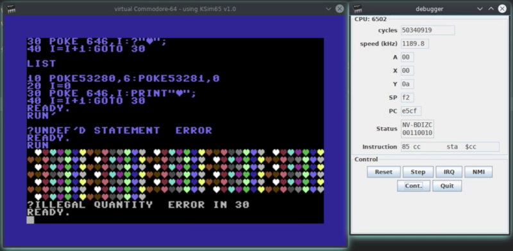Minimize the Commodore-64 window using chevron
513x251 pixels.
329,9
